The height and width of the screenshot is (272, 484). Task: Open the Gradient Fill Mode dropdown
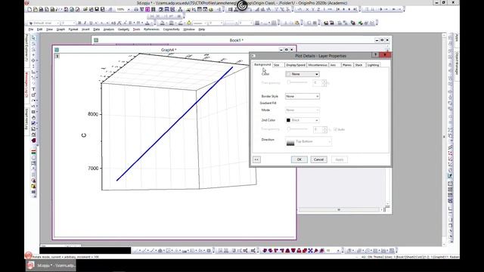pyautogui.click(x=302, y=110)
